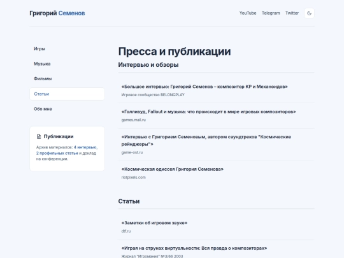Click the document icon beside Публикации

click(39, 136)
